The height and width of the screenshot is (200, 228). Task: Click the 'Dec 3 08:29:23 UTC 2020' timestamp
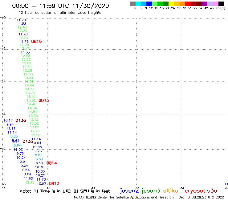click(x=202, y=198)
